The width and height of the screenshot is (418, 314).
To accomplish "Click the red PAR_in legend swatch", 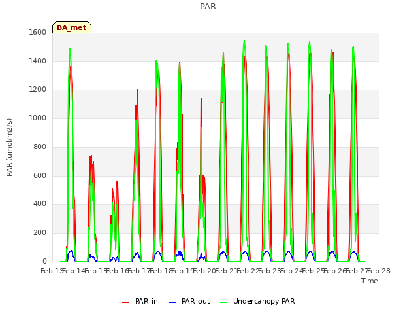I will pos(126,302).
